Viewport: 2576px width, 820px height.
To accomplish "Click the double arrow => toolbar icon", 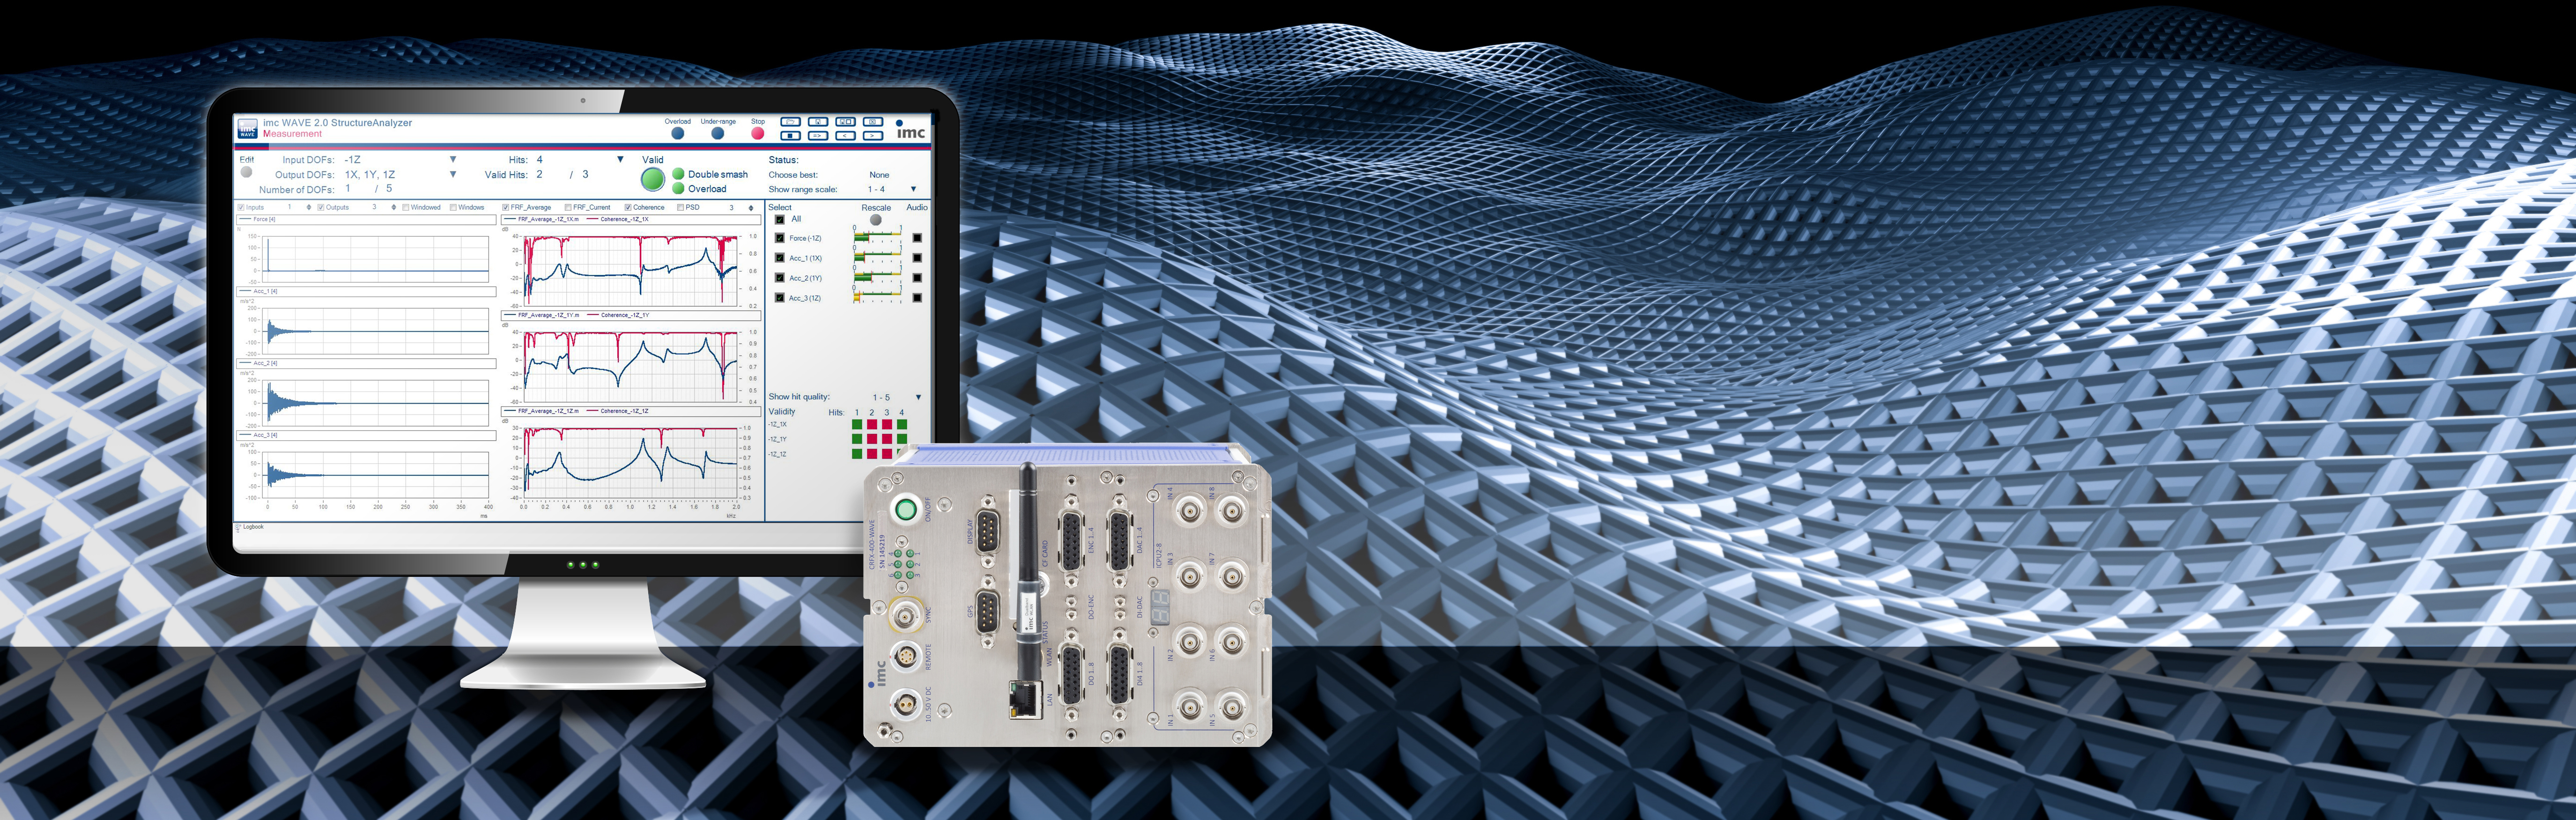I will (x=818, y=136).
